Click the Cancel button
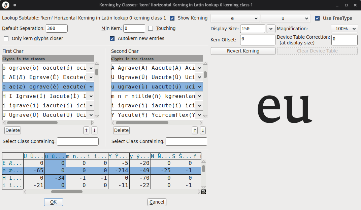The width and height of the screenshot is (361, 210). [157, 202]
